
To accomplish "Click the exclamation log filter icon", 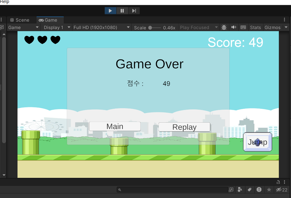I will [x=259, y=189].
